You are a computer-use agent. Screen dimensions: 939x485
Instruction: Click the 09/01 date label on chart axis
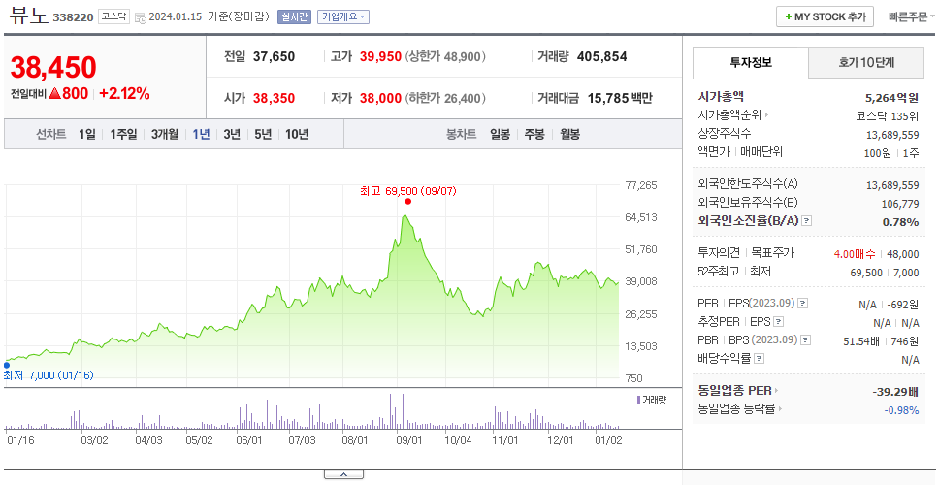pyautogui.click(x=408, y=440)
